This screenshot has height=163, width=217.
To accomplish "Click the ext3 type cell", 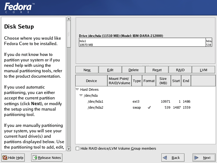I will click(x=136, y=101).
